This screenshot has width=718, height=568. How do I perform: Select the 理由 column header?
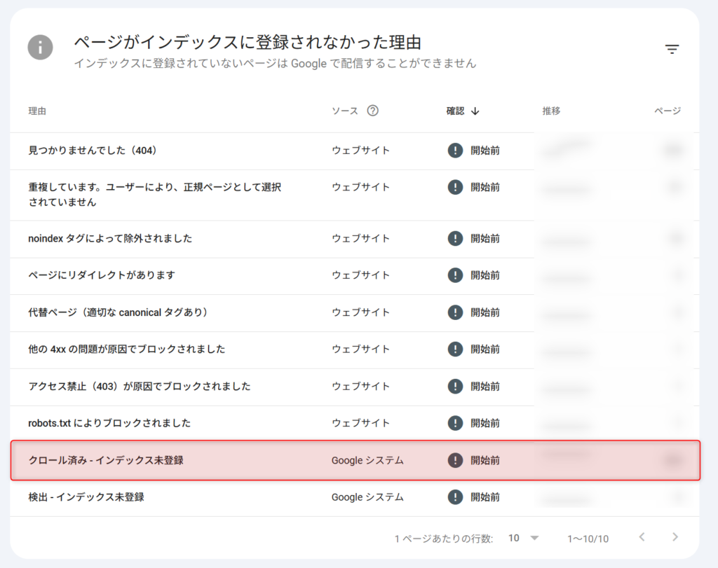coord(37,110)
